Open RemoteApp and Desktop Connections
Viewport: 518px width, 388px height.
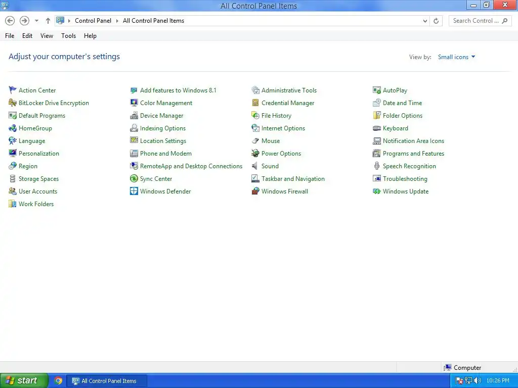click(x=191, y=166)
